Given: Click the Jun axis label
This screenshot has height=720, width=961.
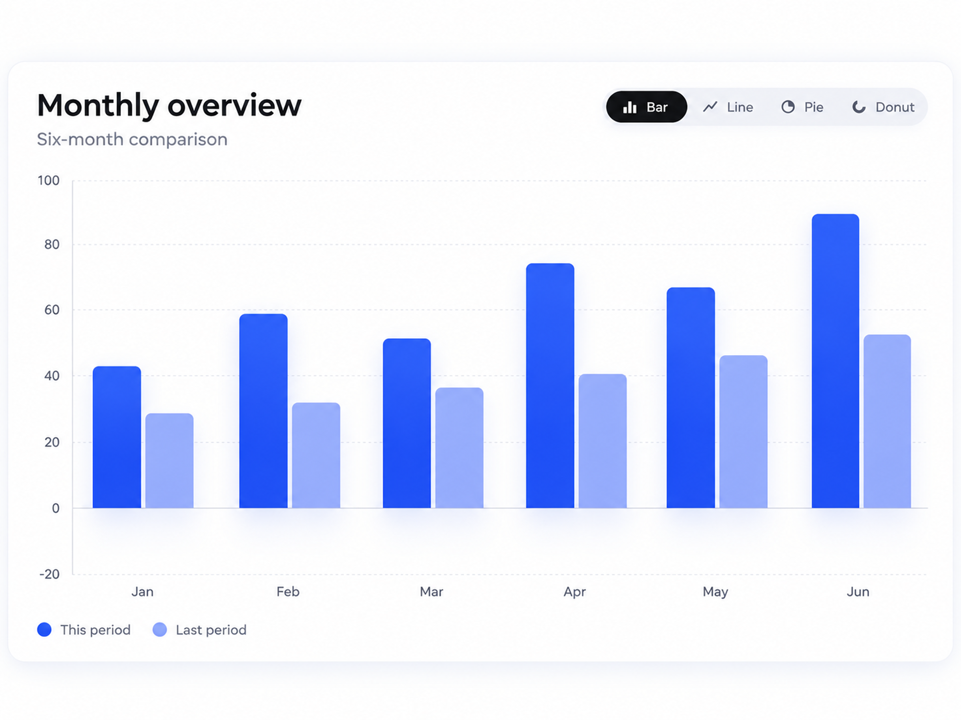Looking at the screenshot, I should pos(858,592).
